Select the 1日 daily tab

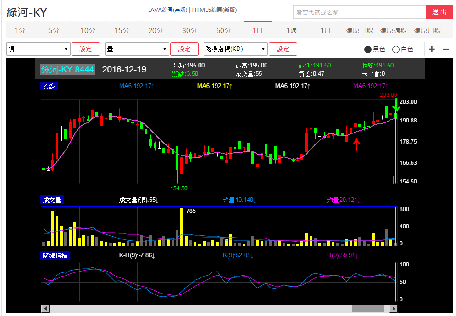point(257,30)
